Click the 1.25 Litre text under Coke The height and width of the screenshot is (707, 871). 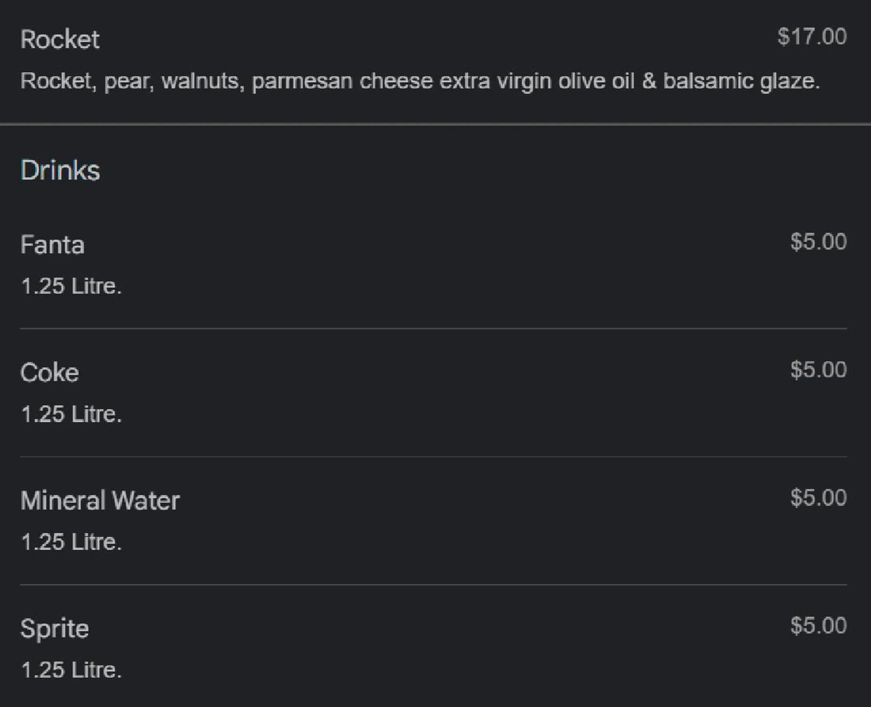click(x=71, y=414)
